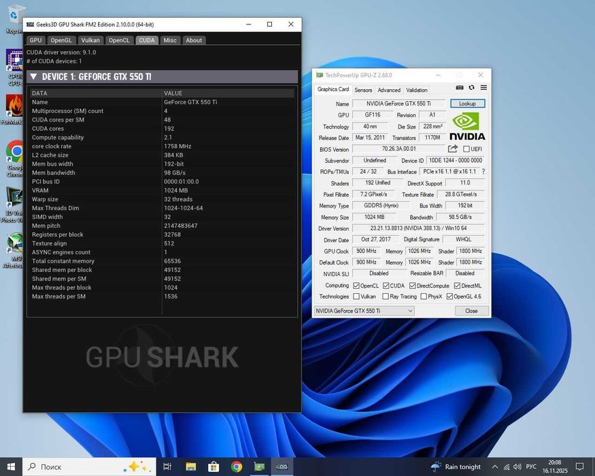Click the Lookup button
595x476 pixels.
click(468, 103)
